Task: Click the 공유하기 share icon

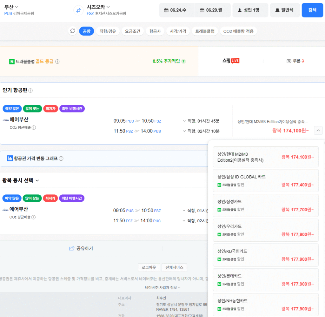Action: (71, 248)
